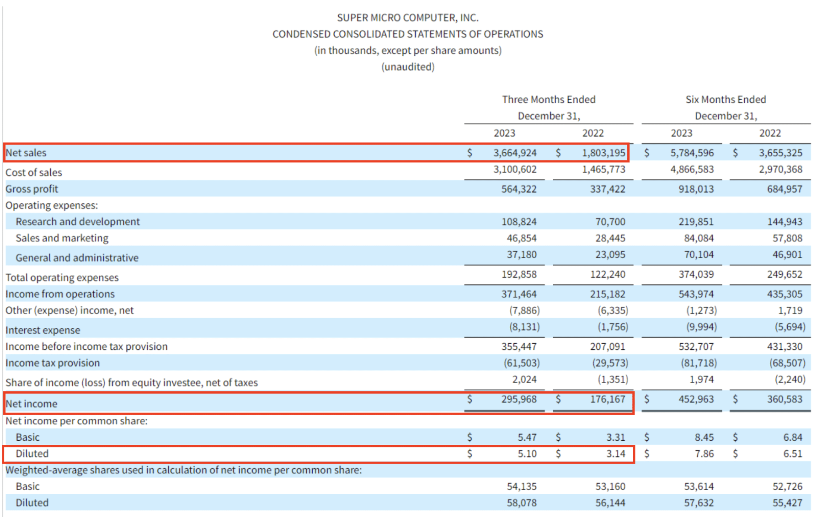Viewport: 822px width, 523px height.
Task: Click 'Income before income tax provision' label
Action: tap(86, 347)
